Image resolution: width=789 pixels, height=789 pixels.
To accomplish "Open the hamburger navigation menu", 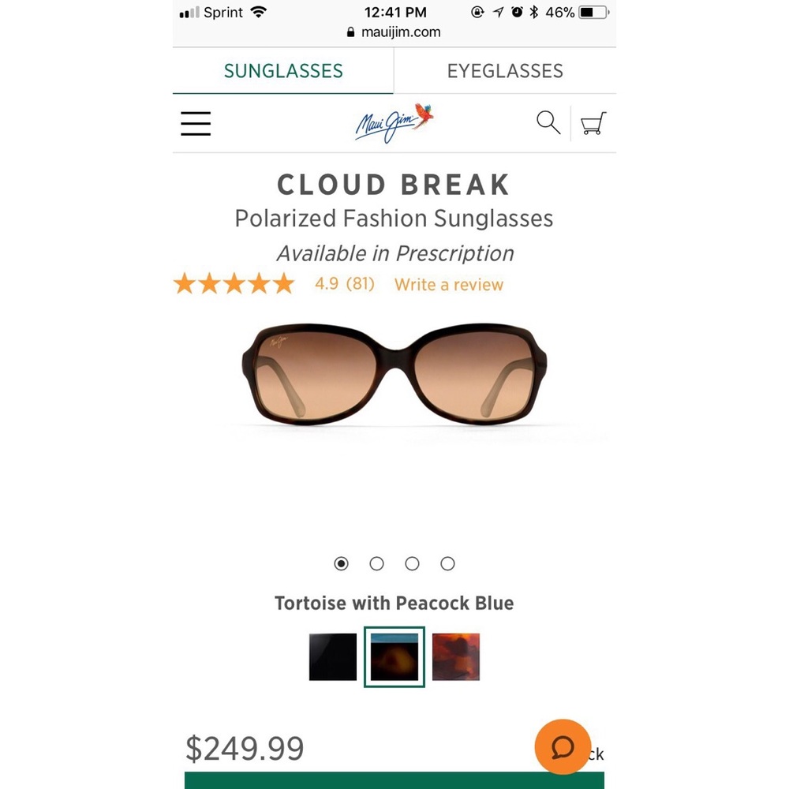I will click(x=195, y=123).
